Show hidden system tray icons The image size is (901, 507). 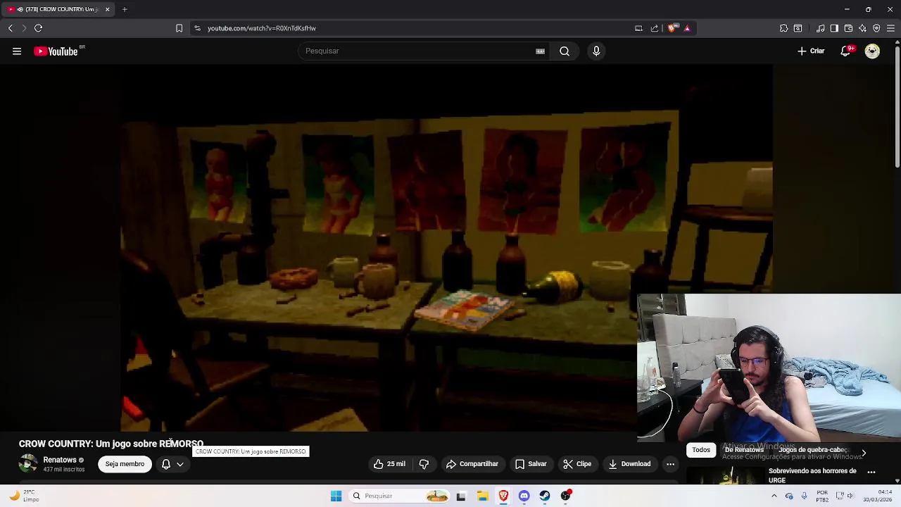click(x=774, y=496)
